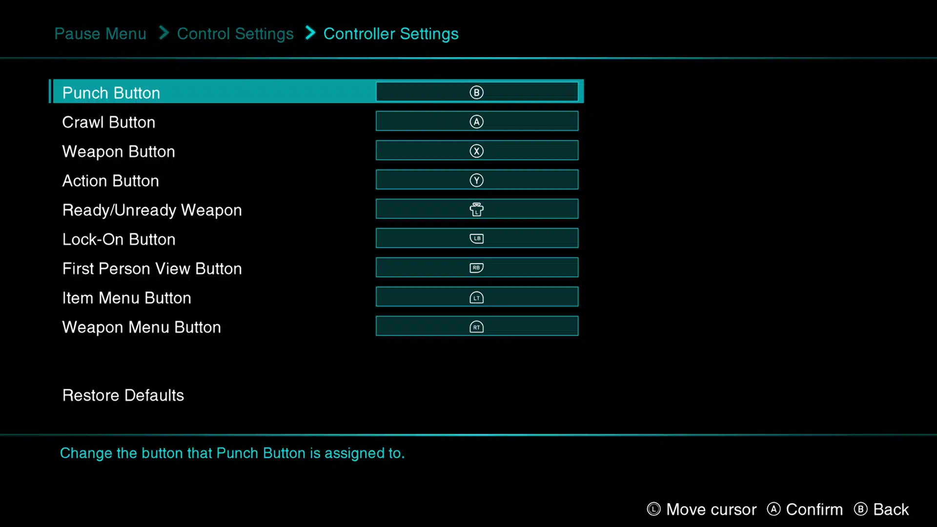Confirm current Punch Button selection
Image resolution: width=937 pixels, height=527 pixels.
pos(476,92)
